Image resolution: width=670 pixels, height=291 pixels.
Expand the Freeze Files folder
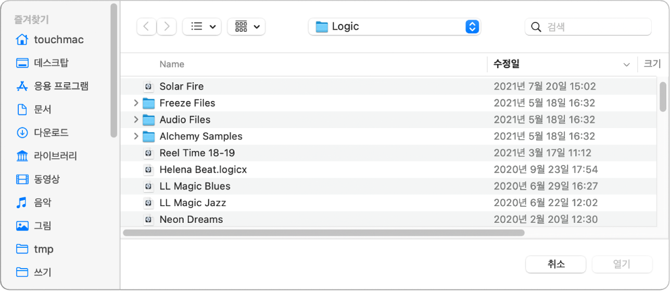[x=136, y=103]
